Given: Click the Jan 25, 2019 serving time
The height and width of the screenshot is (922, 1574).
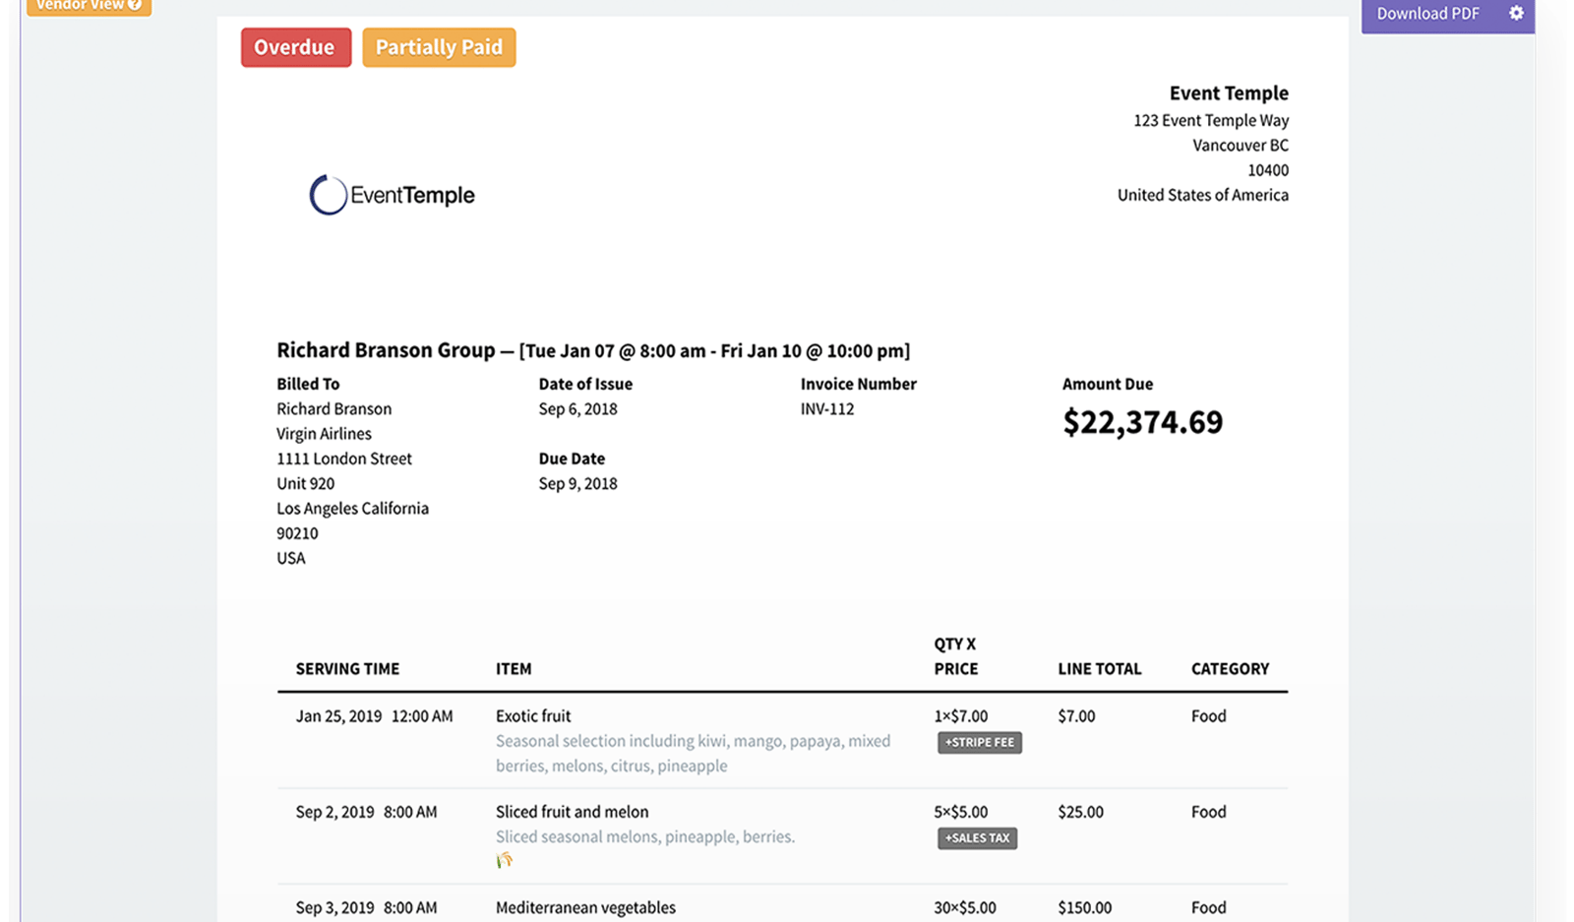Looking at the screenshot, I should click(374, 716).
